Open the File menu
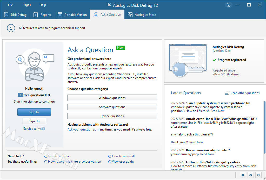266x180 pixels. pyautogui.click(x=10, y=5)
